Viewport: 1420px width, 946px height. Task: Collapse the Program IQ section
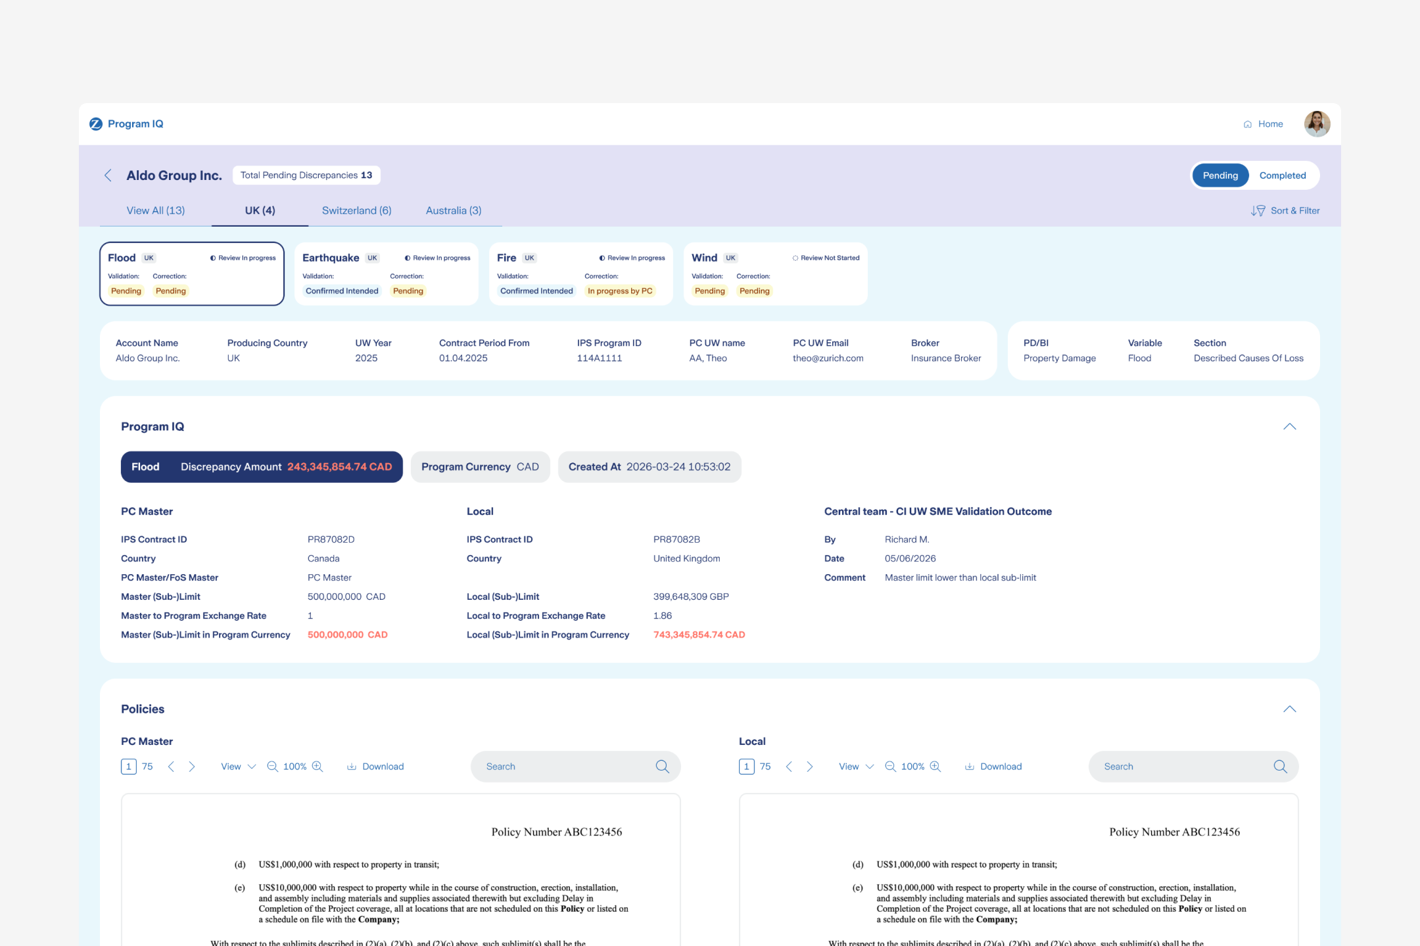tap(1290, 427)
